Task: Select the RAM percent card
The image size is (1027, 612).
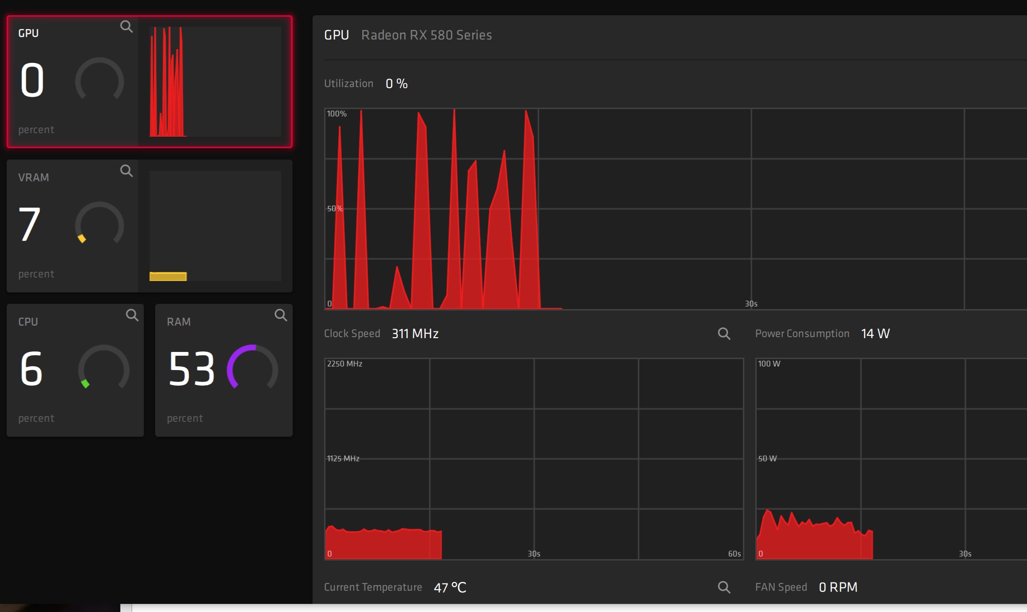Action: point(224,370)
